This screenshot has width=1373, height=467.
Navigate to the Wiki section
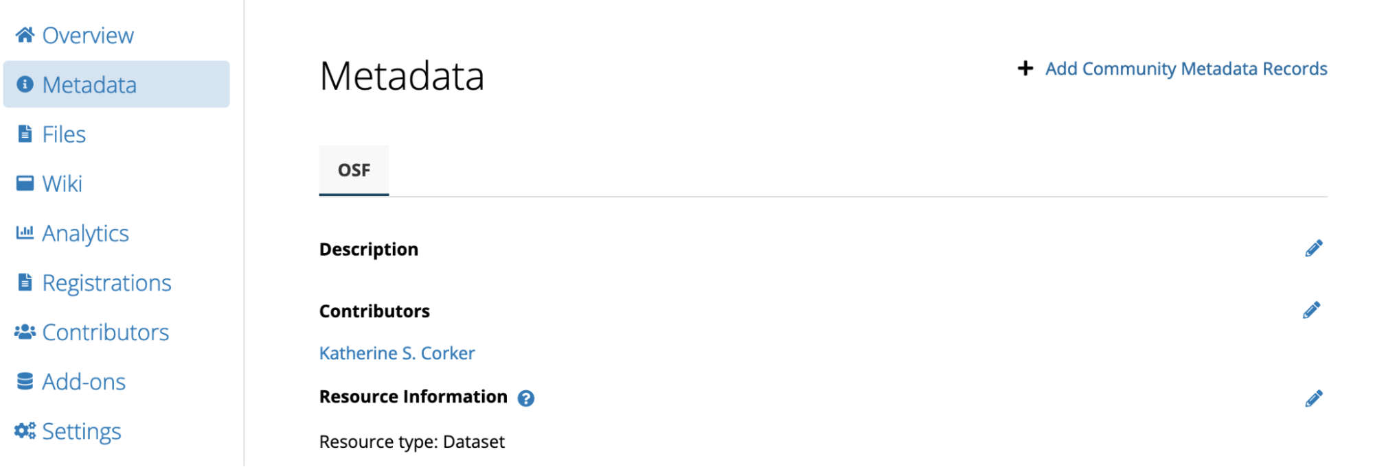tap(62, 184)
